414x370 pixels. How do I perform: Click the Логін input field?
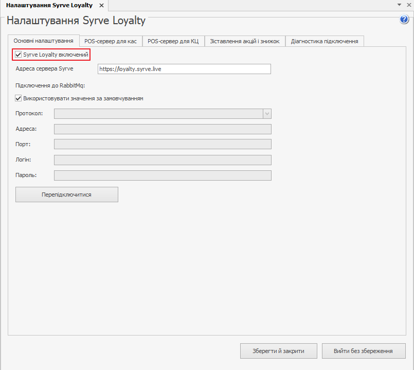[x=163, y=160]
